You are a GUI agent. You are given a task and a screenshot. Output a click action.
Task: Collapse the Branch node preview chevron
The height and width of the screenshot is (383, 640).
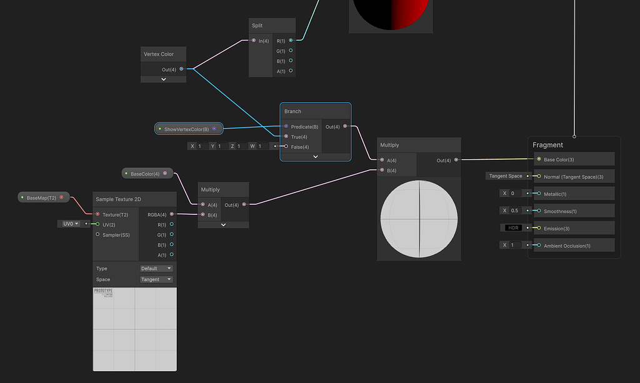coord(316,156)
